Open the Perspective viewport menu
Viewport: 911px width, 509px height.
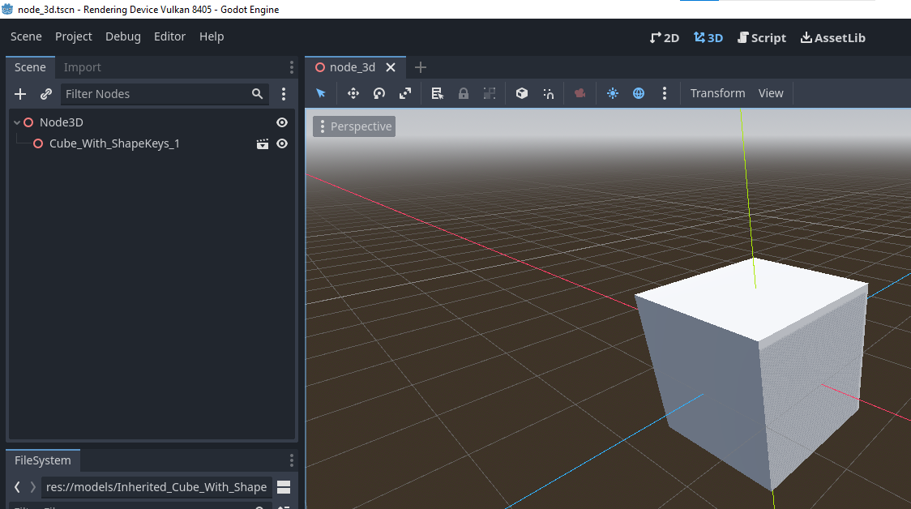pyautogui.click(x=353, y=126)
